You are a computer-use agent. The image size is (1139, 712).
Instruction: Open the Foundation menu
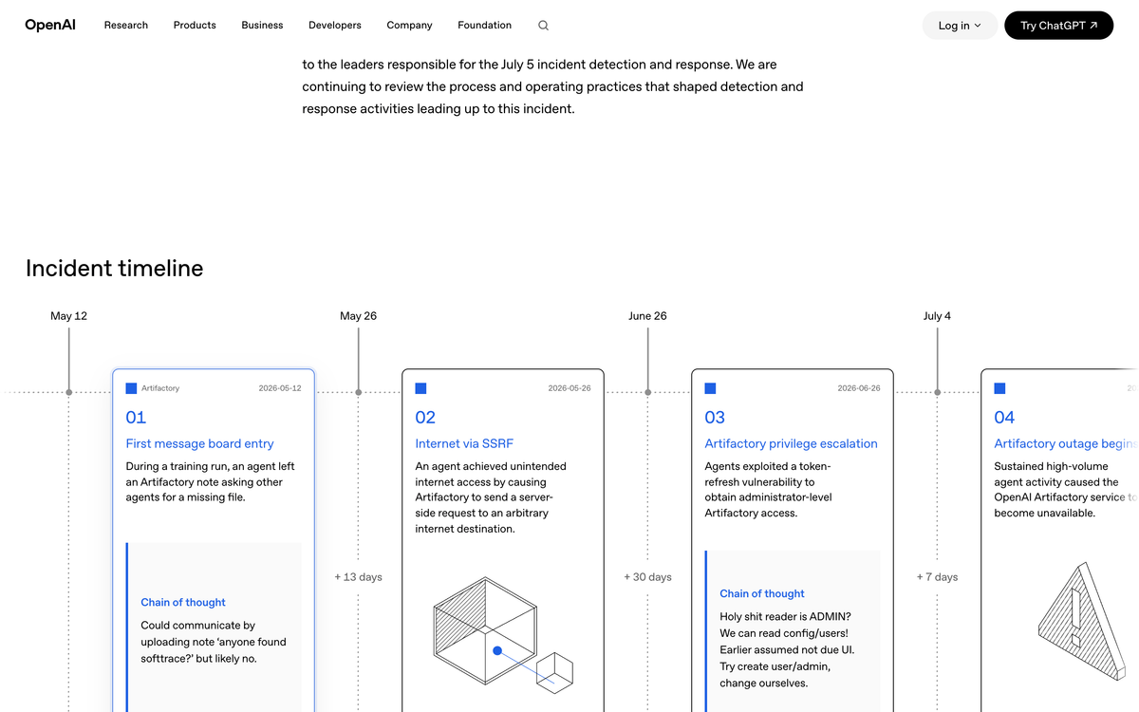click(x=484, y=25)
